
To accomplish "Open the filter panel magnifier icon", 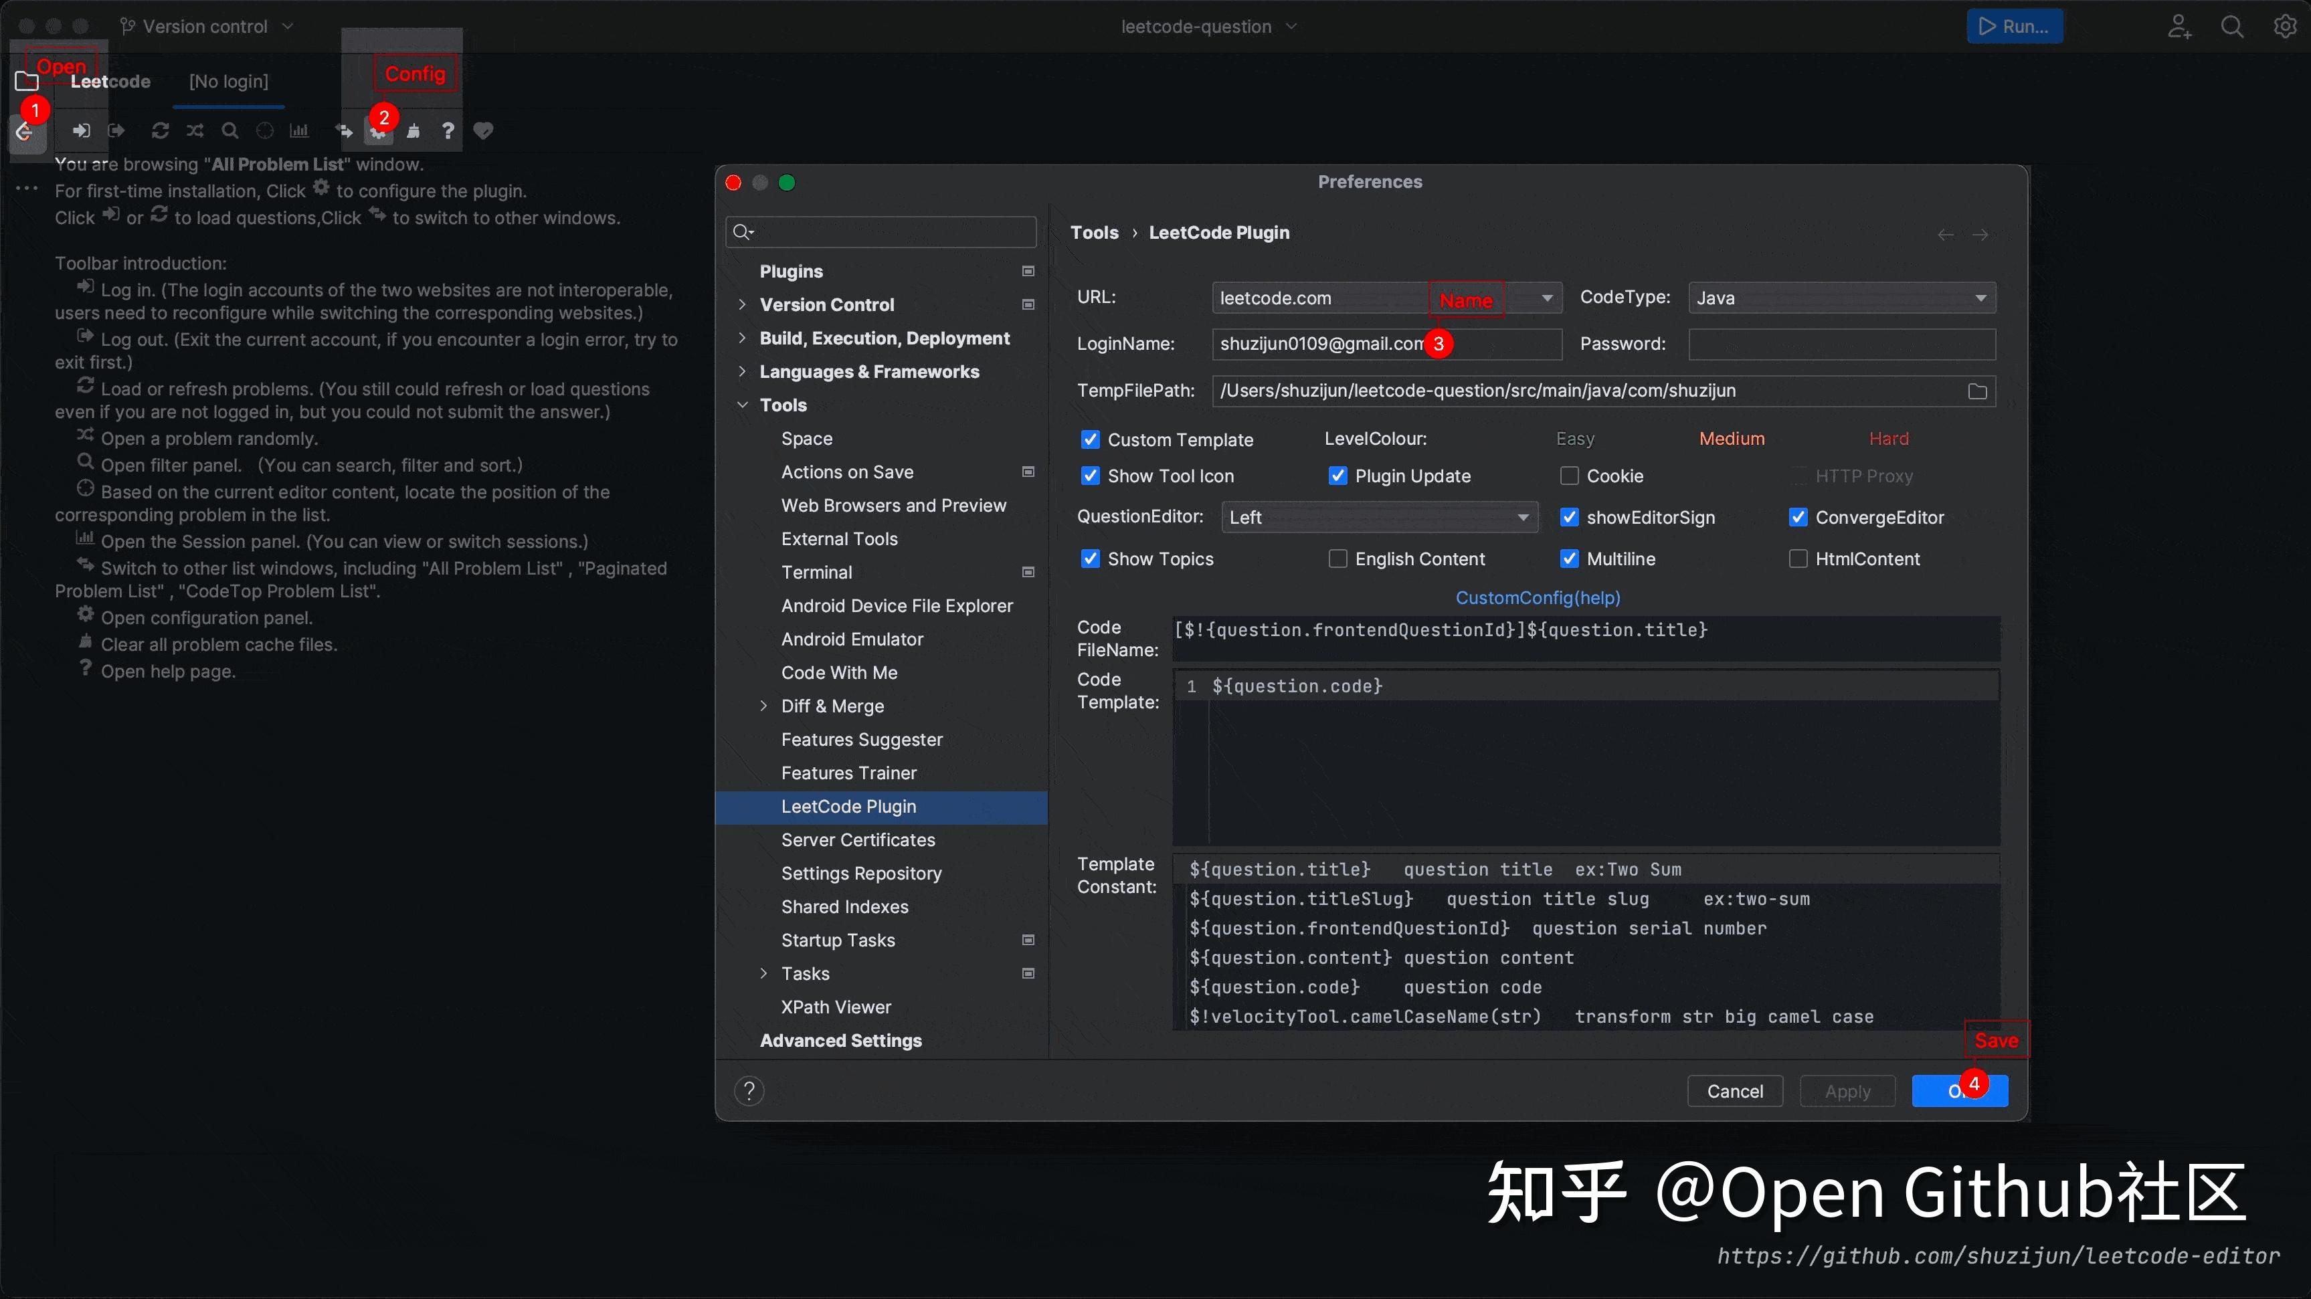I will [229, 131].
